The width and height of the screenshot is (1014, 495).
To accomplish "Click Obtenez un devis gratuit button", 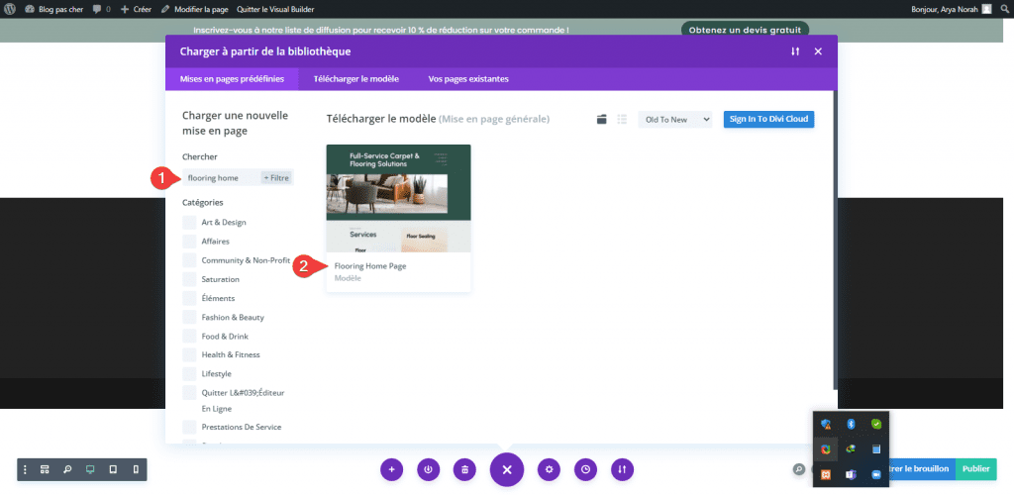I will point(745,30).
